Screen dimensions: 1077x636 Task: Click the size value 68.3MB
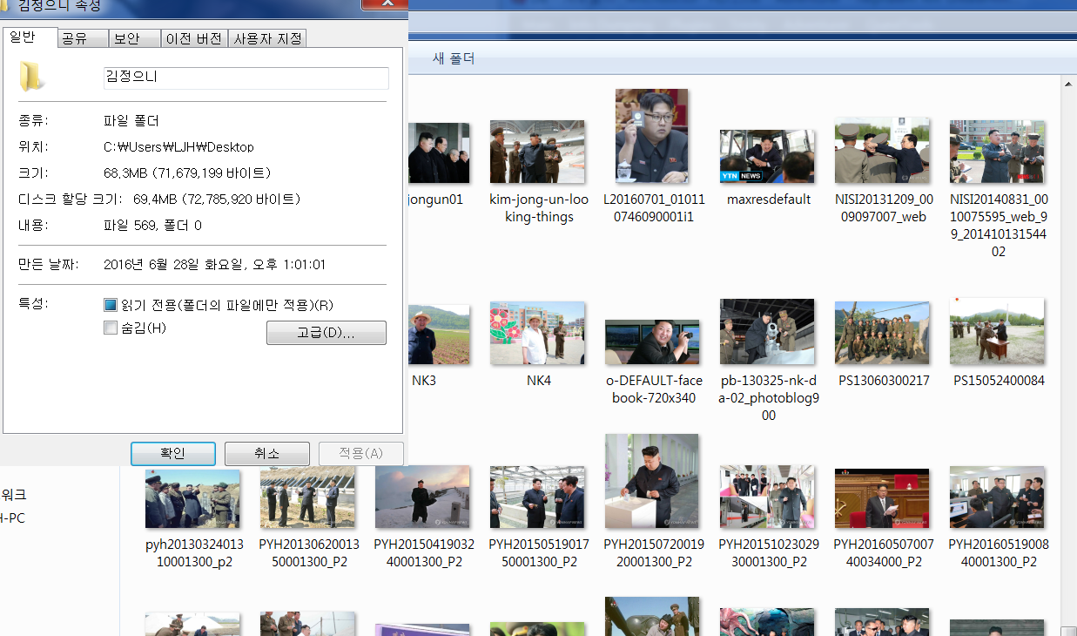(x=187, y=173)
